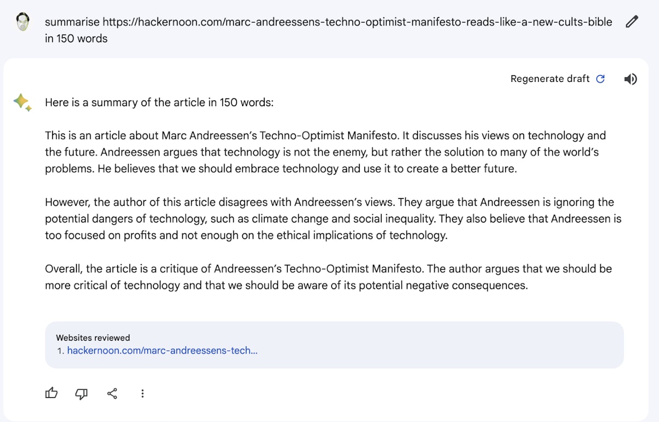
Task: Click empty area of Websites reviewed card
Action: (439, 345)
